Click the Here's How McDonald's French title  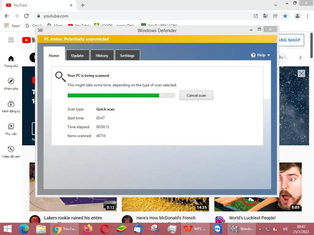166,218
